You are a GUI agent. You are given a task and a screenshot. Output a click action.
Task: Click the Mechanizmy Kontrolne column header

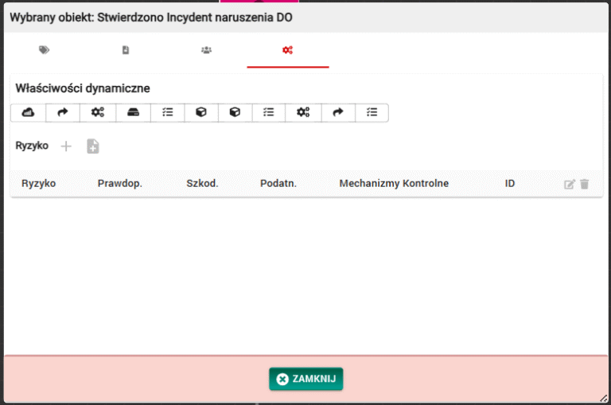coord(394,184)
